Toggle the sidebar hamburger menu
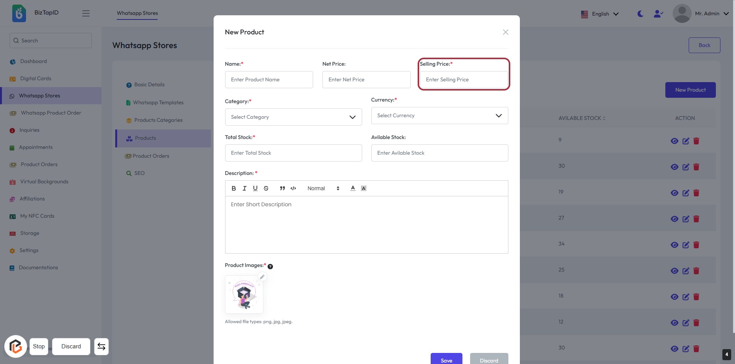Screen dimensions: 735x364 pos(86,13)
